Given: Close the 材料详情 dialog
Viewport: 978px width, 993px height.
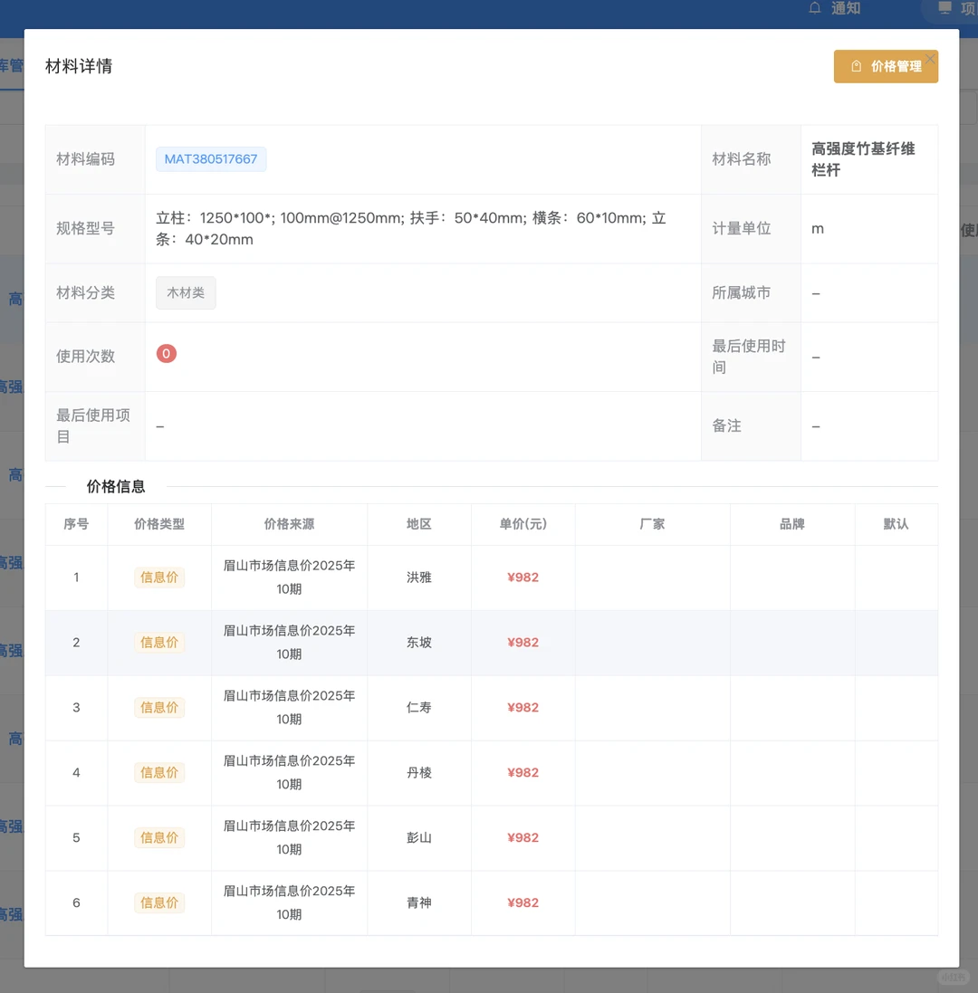Looking at the screenshot, I should 930,57.
